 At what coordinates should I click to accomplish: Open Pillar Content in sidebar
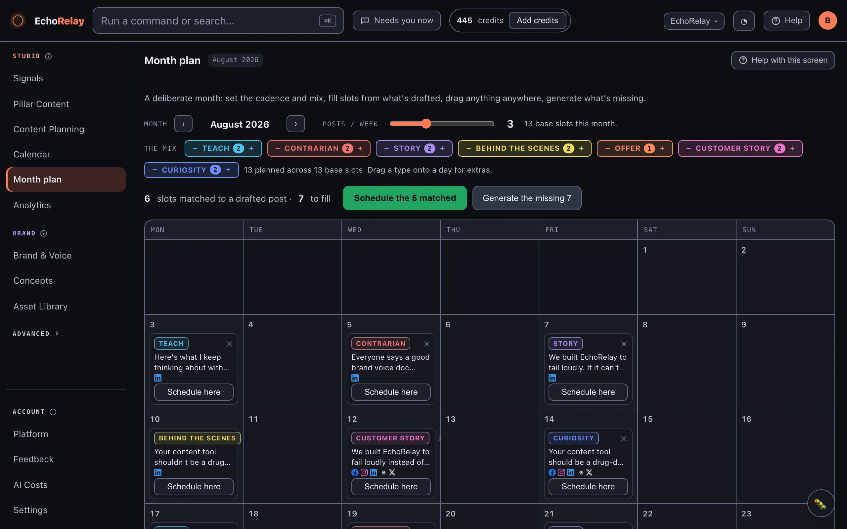point(66,104)
